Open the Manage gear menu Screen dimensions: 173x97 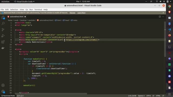pyautogui.click(x=3, y=91)
